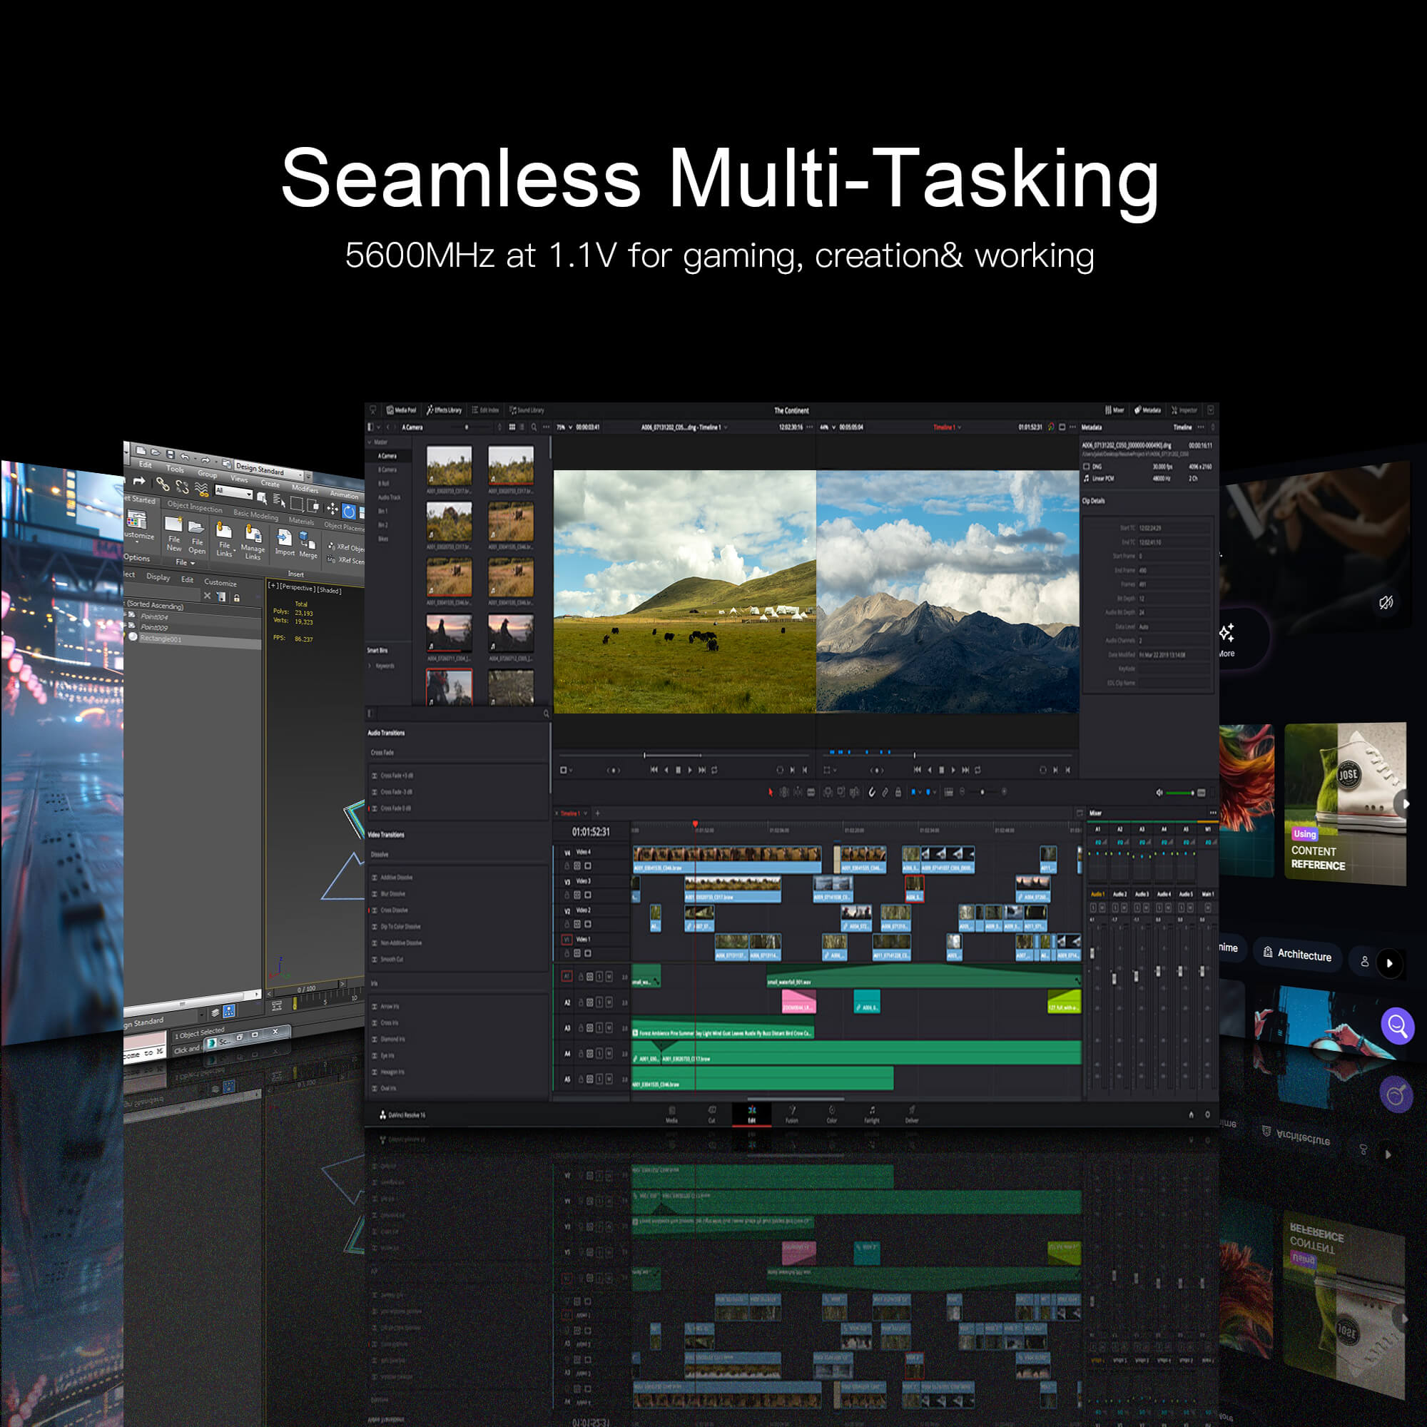Click the mute speaker icon beside volume slider
Screen dimensions: 1427x1427
[x=1159, y=793]
